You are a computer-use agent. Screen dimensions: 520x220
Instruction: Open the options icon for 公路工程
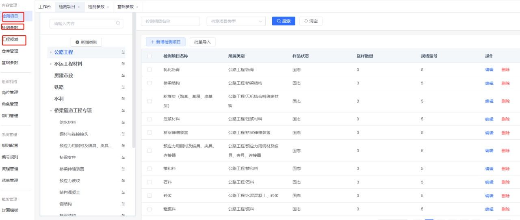[x=123, y=52]
